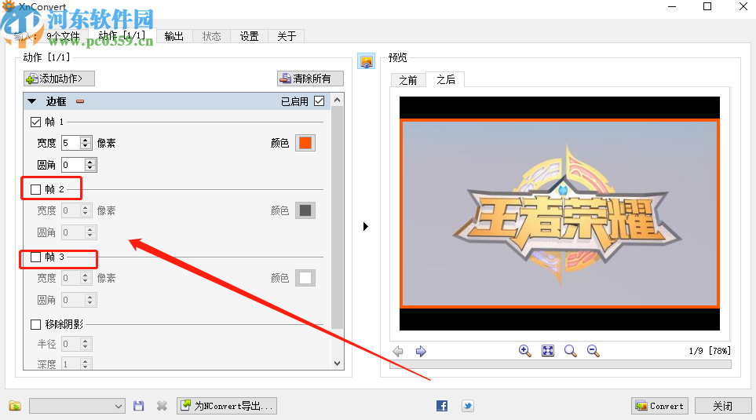Click the 帧 1 圆角 value field
This screenshot has height=420, width=756.
pyautogui.click(x=73, y=165)
